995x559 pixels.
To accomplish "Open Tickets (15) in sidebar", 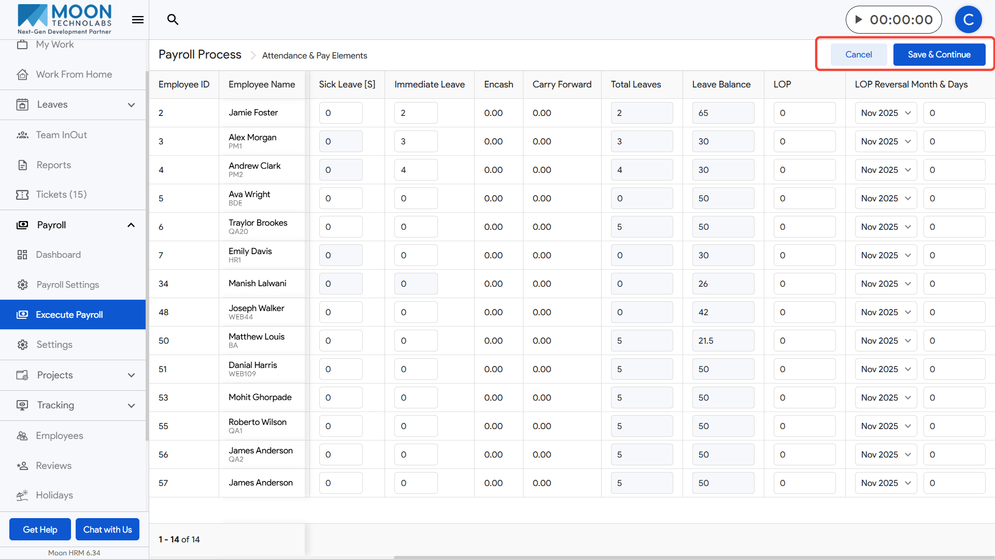I will point(61,195).
